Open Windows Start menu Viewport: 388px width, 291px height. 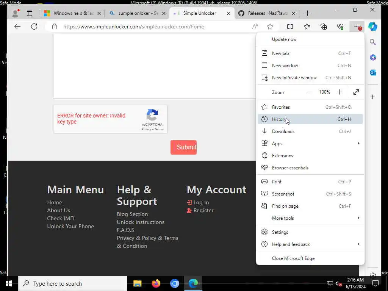(x=9, y=283)
